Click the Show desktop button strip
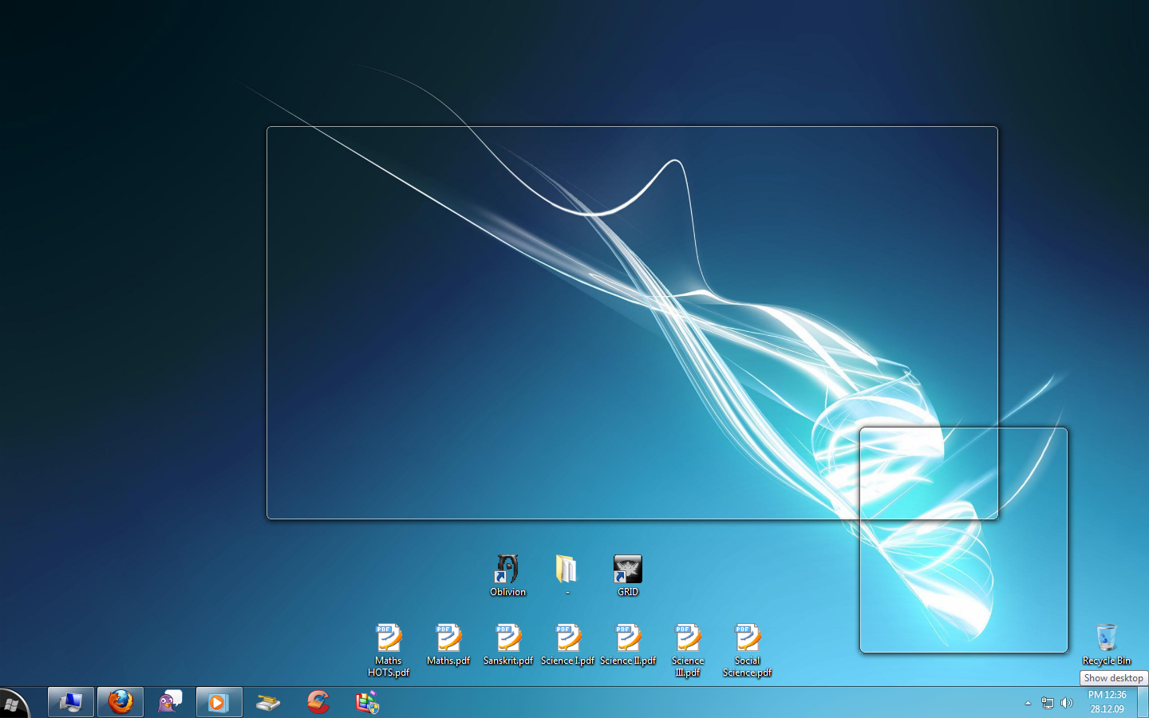 click(1143, 702)
